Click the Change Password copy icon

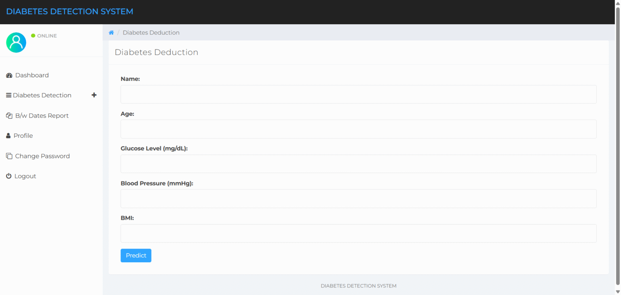pos(9,156)
